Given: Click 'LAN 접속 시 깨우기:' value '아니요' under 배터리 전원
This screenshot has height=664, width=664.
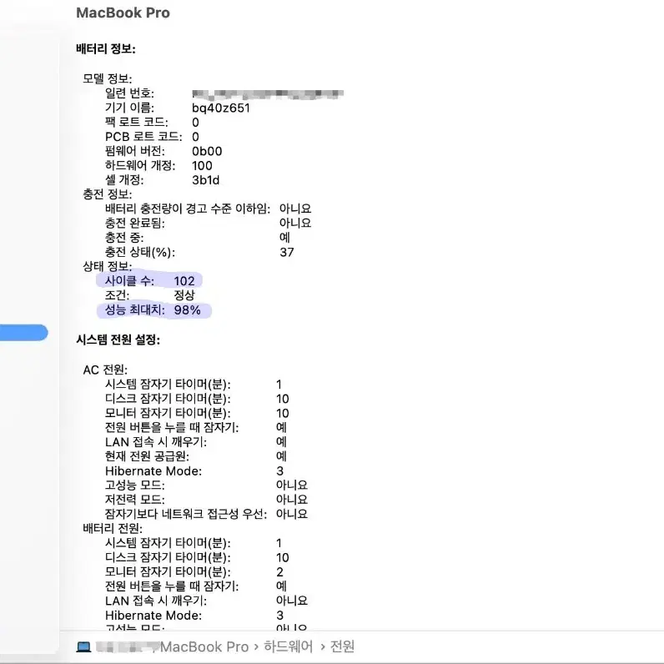Looking at the screenshot, I should 292,601.
